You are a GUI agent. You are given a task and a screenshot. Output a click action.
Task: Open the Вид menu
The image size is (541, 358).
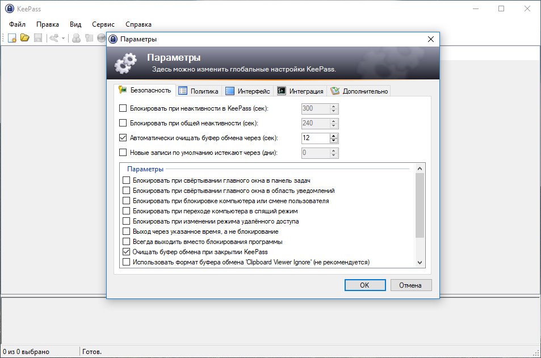(76, 24)
